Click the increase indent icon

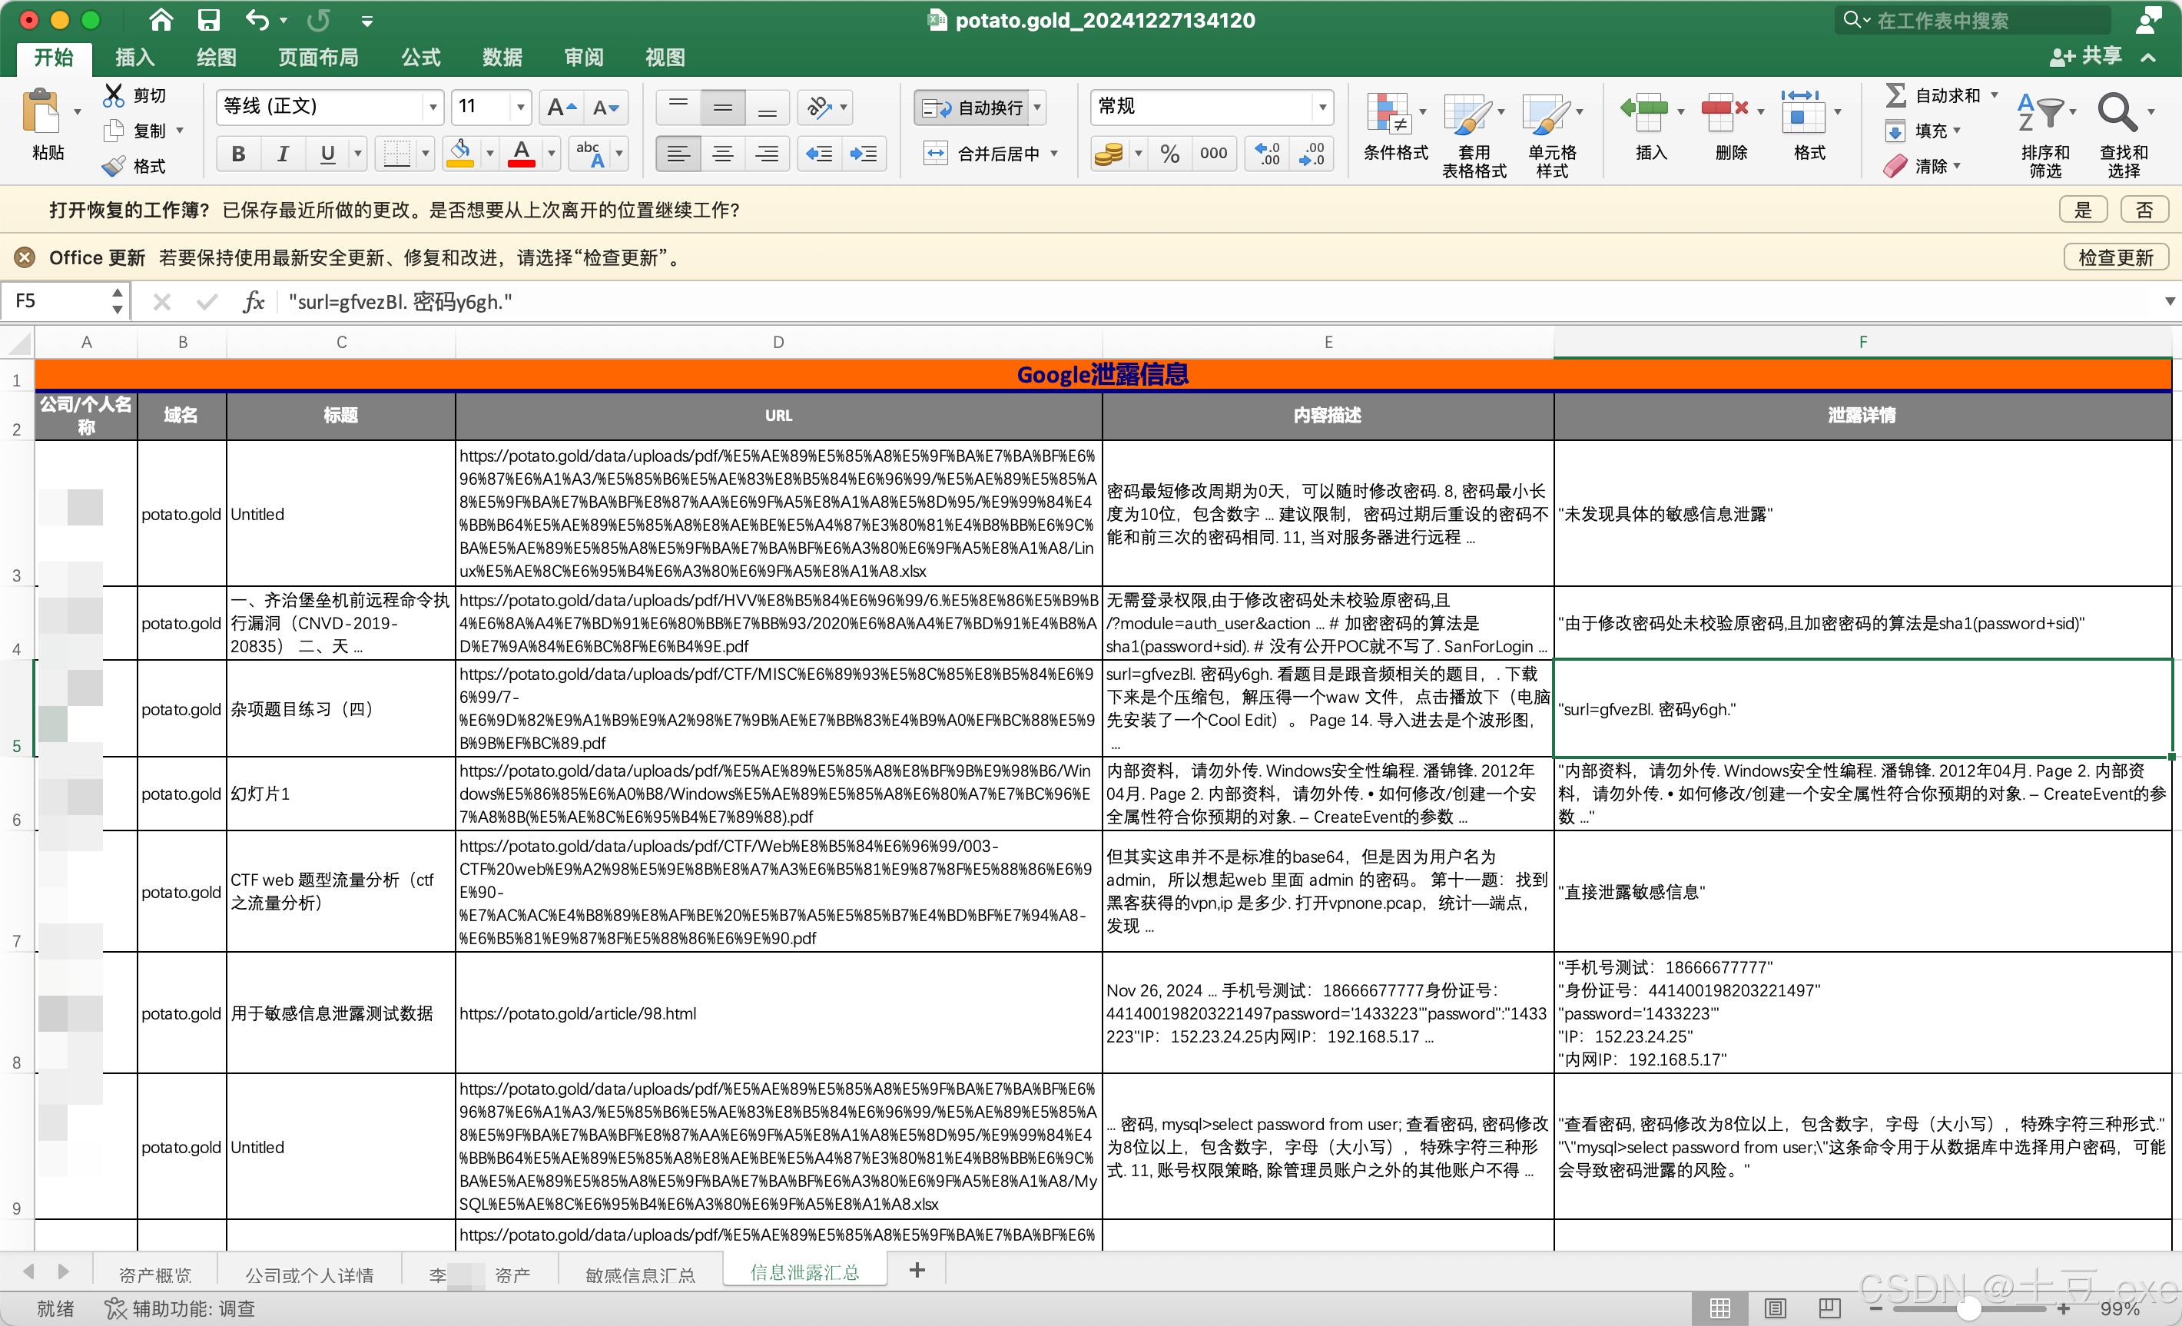click(863, 154)
